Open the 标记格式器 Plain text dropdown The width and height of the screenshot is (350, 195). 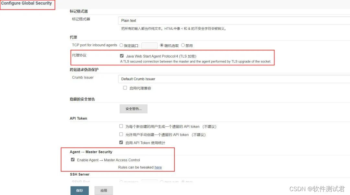point(234,20)
